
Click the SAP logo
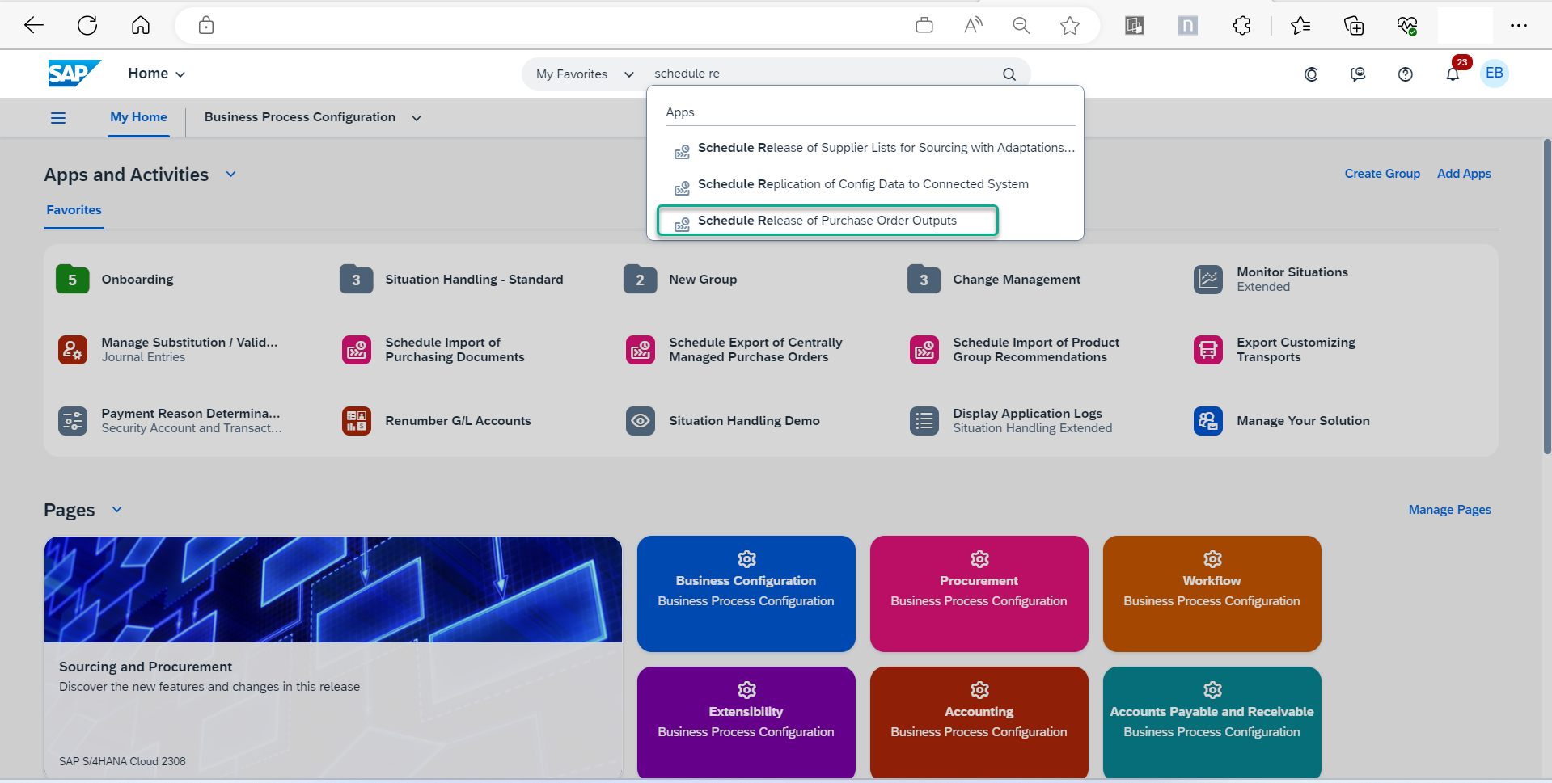click(74, 74)
